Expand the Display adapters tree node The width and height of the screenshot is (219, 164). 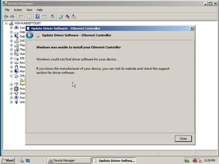[x=11, y=36]
